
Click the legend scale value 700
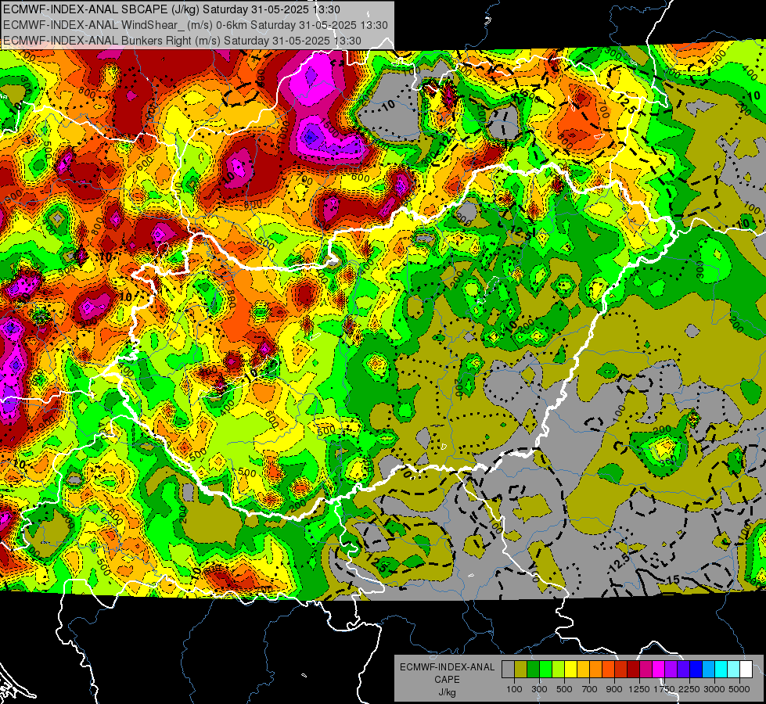coord(590,689)
